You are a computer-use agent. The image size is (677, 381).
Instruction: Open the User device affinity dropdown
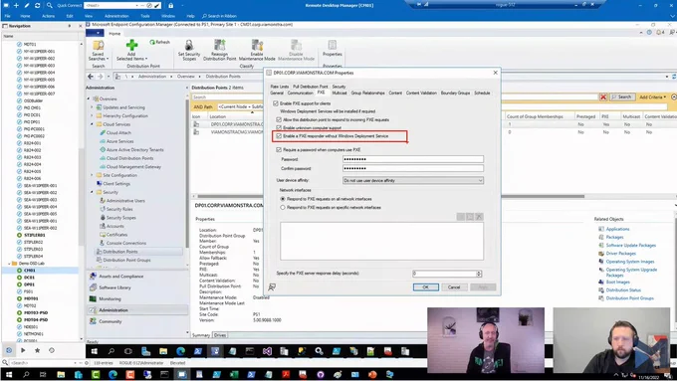413,180
